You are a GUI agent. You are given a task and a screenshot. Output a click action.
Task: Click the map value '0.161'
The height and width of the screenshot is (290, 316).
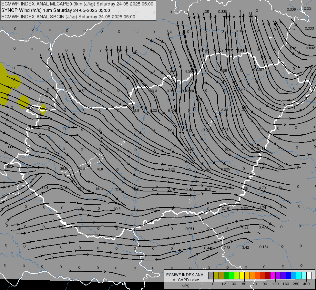click(226, 208)
